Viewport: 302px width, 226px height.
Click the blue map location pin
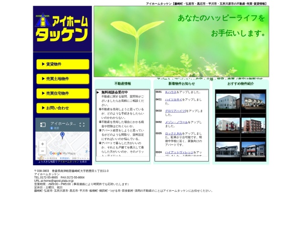click(62, 136)
